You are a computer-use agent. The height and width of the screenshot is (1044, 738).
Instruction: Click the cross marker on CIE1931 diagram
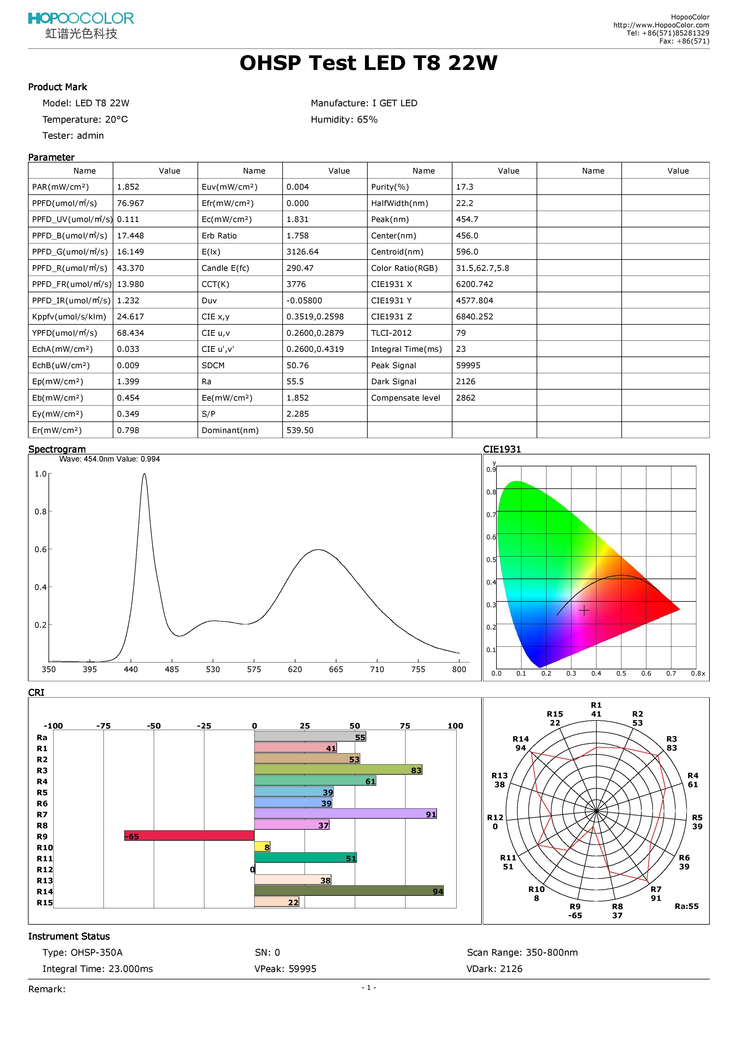pyautogui.click(x=584, y=610)
